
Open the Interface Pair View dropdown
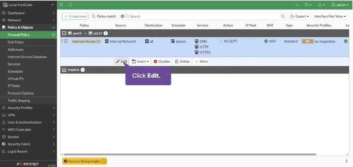330,16
